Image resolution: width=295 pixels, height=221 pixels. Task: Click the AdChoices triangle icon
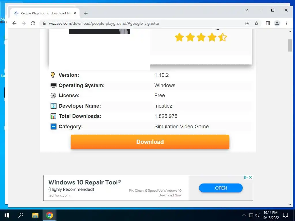[x=245, y=177]
